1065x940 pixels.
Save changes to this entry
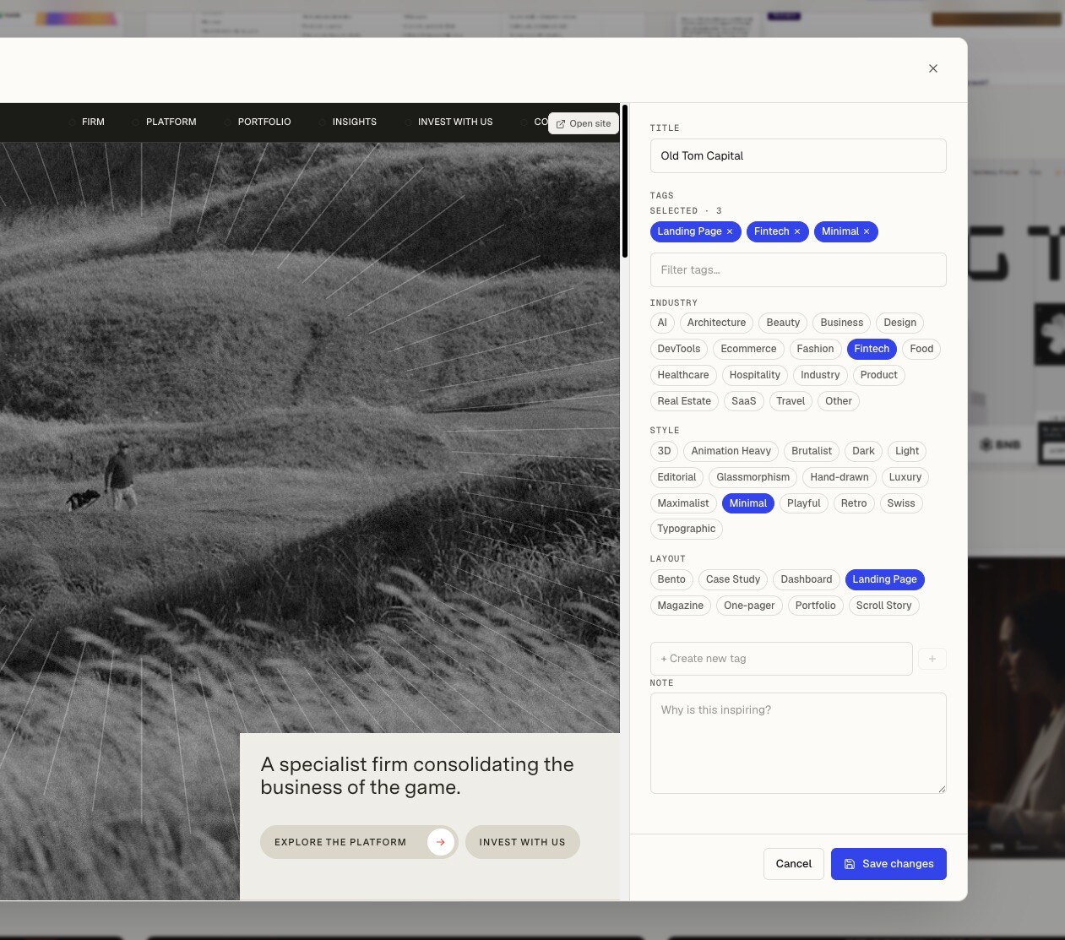[x=888, y=864]
